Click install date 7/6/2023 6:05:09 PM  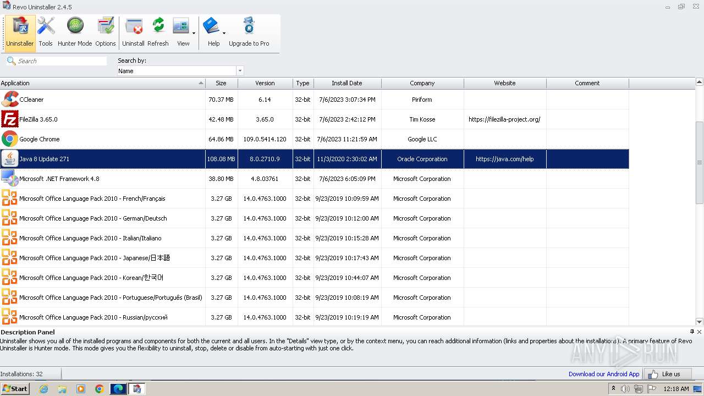pos(346,179)
